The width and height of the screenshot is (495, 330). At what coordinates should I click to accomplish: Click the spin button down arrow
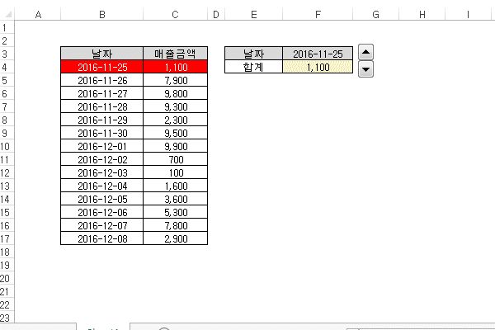pos(365,69)
